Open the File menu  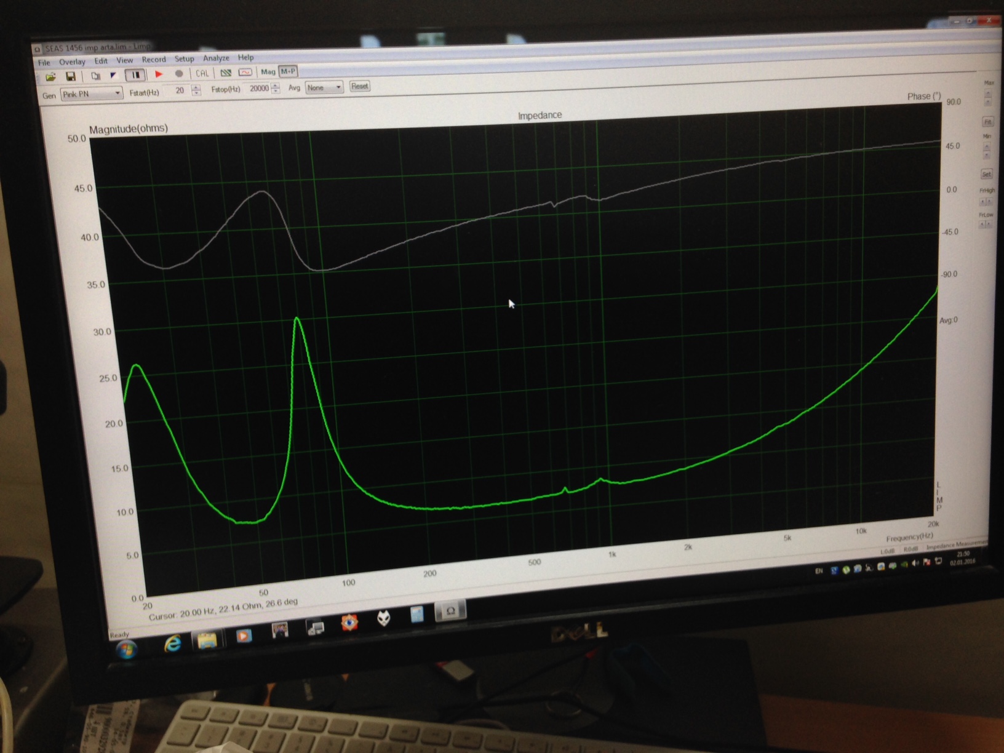point(44,63)
